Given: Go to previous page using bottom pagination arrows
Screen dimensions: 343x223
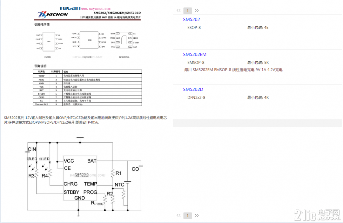Looking at the screenshot, I should click(178, 215).
